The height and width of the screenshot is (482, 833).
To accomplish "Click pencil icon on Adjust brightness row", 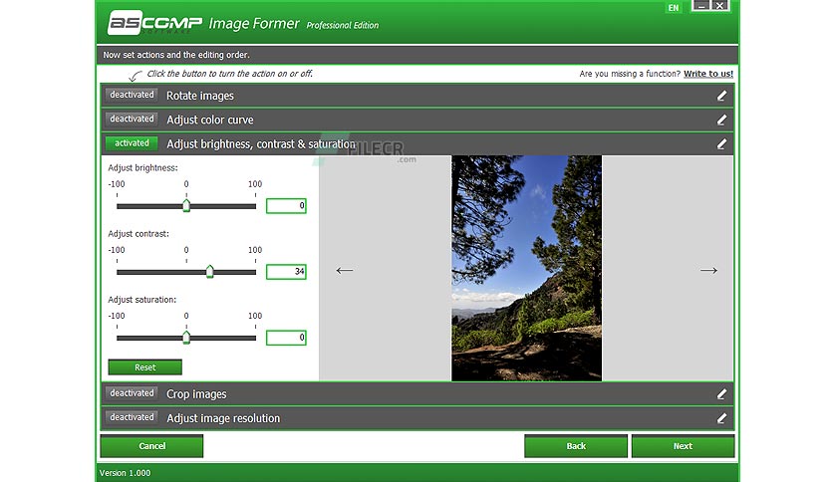I will click(x=721, y=143).
